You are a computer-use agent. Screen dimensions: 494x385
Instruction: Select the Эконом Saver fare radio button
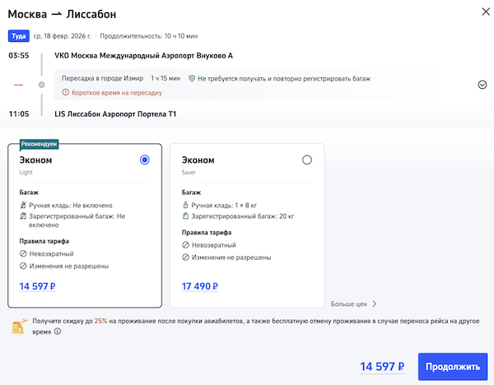[307, 160]
